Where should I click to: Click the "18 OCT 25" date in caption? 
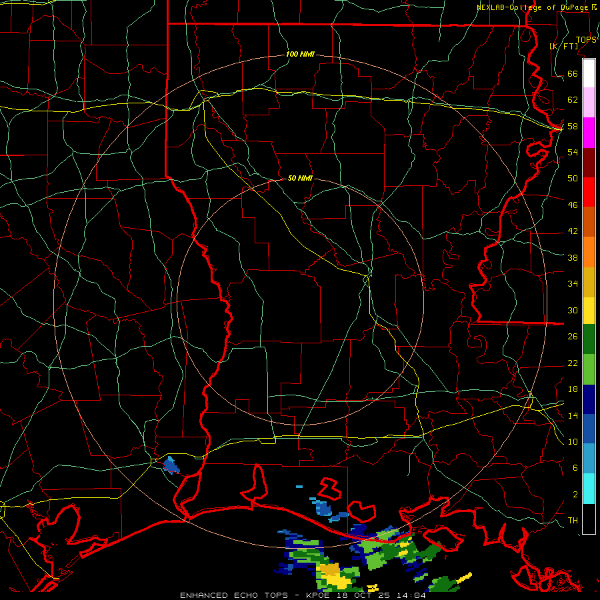[365, 595]
